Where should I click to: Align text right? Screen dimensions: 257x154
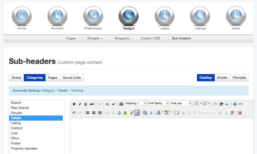tap(100, 113)
